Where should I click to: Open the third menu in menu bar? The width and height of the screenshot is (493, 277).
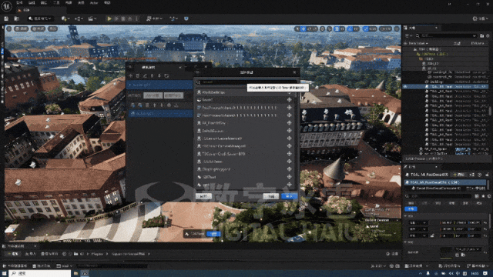tap(44, 3)
